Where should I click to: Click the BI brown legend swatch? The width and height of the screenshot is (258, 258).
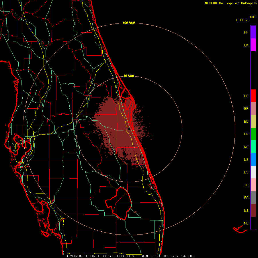pyautogui.click(x=253, y=210)
